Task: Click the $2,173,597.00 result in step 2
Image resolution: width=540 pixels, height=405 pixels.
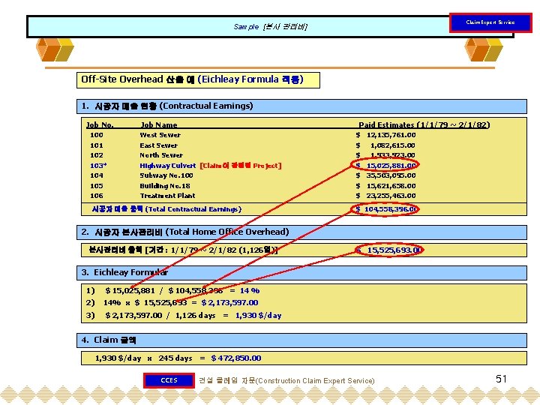Action: click(229, 303)
